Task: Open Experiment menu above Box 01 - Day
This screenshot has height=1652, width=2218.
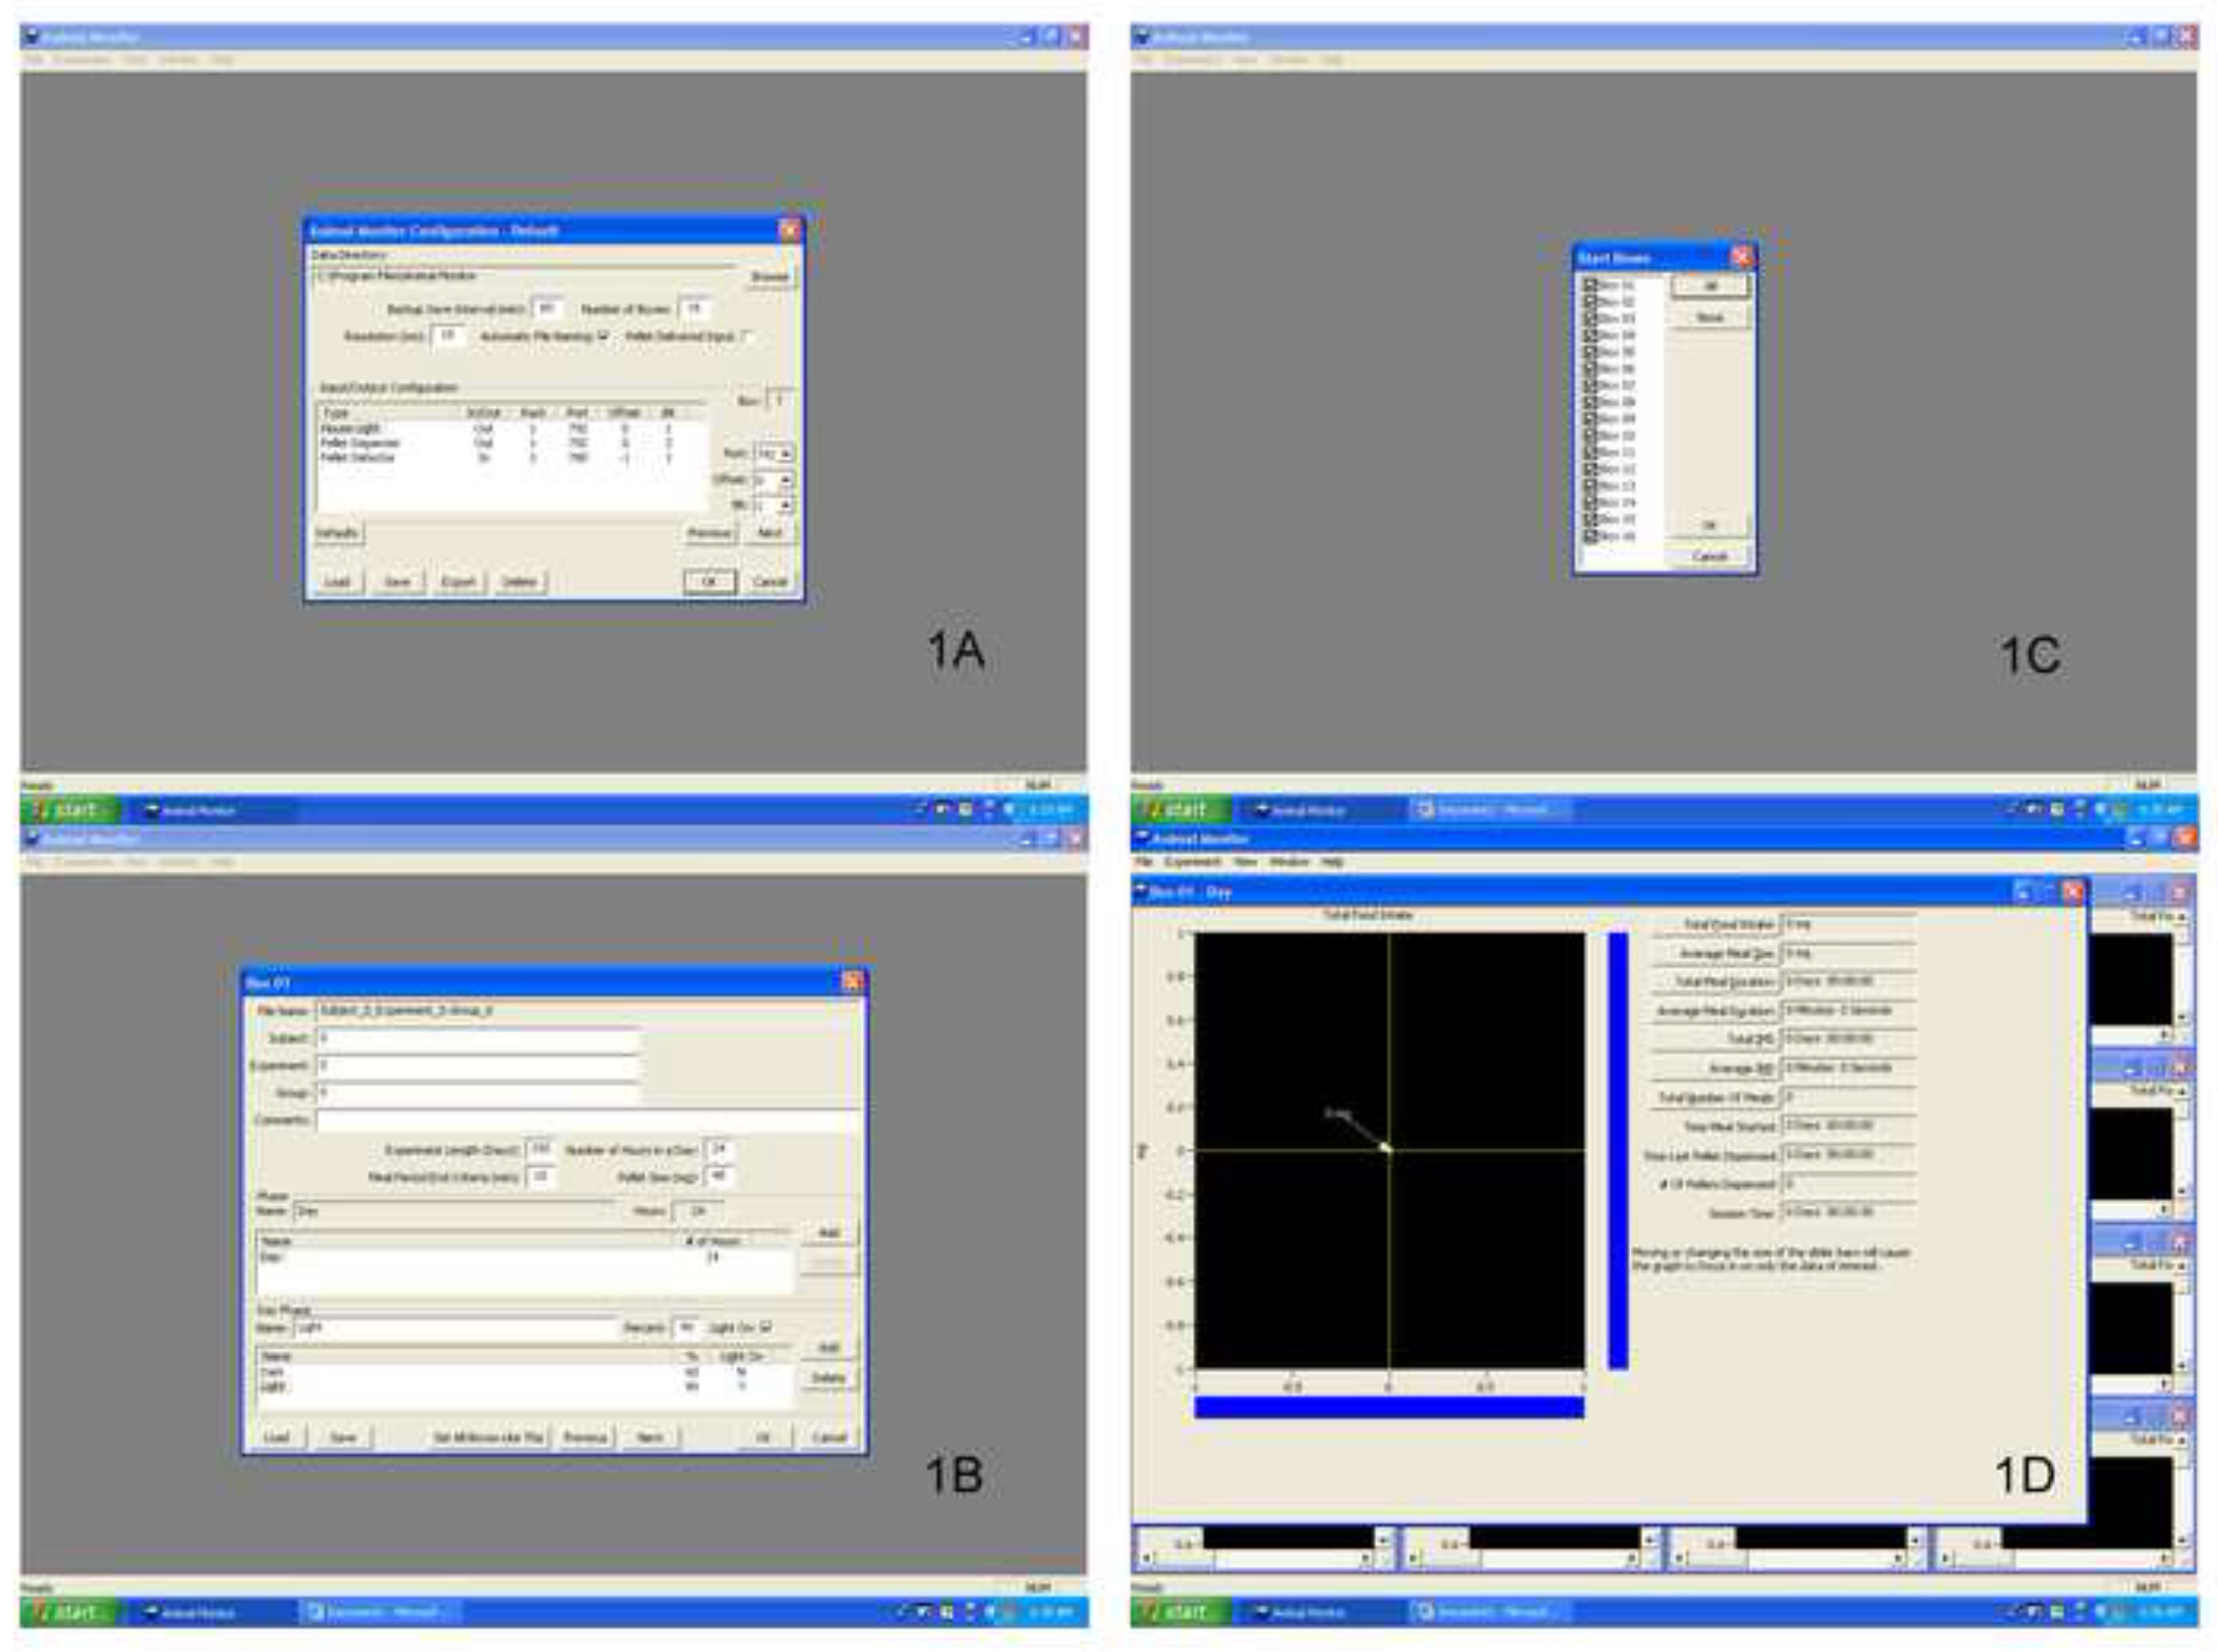Action: point(1193,861)
